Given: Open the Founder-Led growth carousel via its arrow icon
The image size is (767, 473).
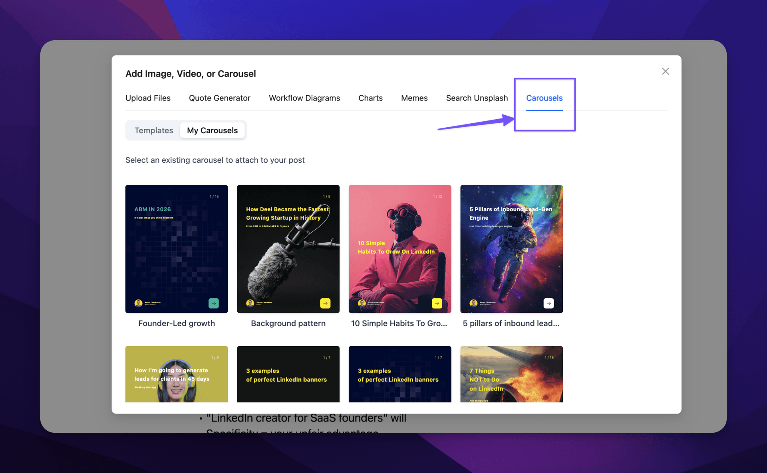Looking at the screenshot, I should 214,303.
